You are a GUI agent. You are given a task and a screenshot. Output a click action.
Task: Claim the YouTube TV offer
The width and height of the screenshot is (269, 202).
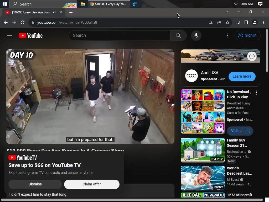tap(92, 184)
